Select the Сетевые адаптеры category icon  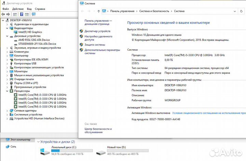11,111
